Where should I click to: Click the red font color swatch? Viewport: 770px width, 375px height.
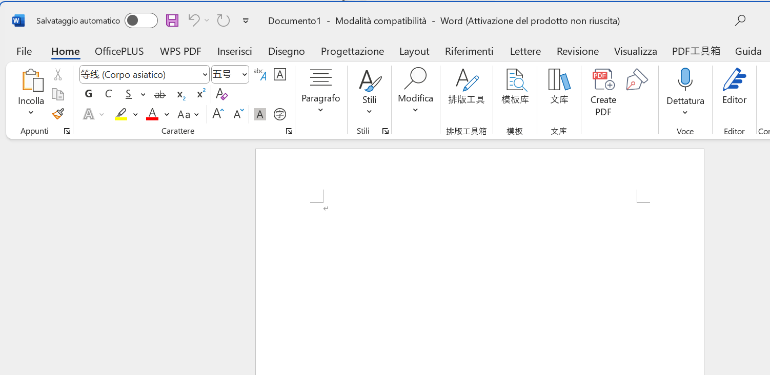coord(152,114)
